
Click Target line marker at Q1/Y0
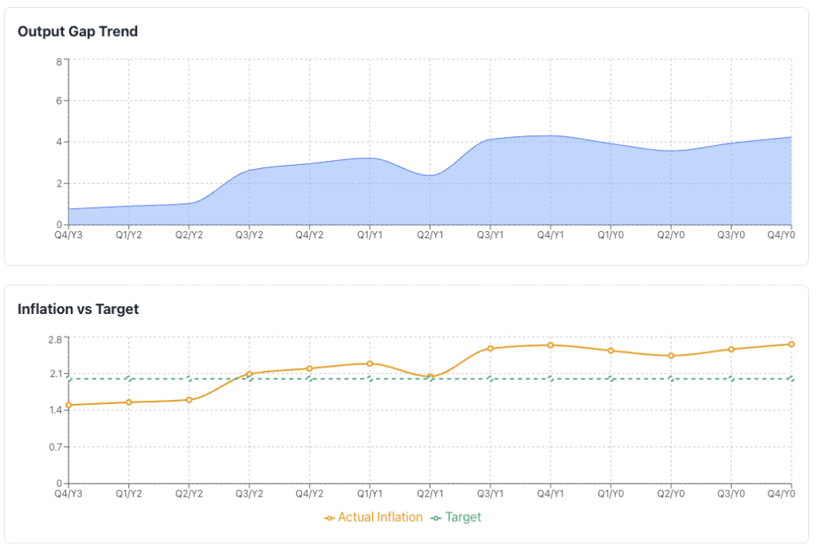[x=610, y=379]
